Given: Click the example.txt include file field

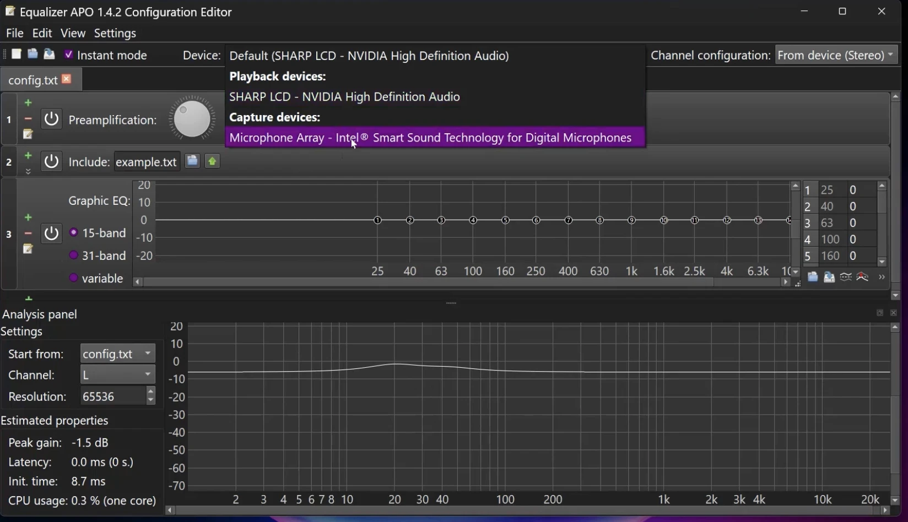Looking at the screenshot, I should (147, 162).
